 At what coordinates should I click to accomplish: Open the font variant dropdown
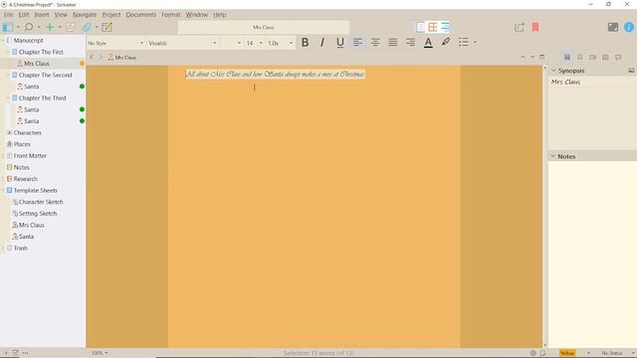click(x=231, y=43)
